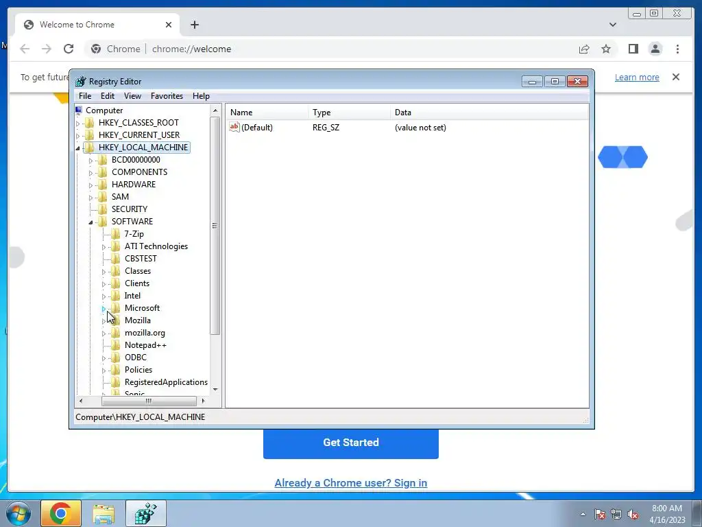Sort values by the Data column header
The image size is (702, 527).
coord(489,113)
